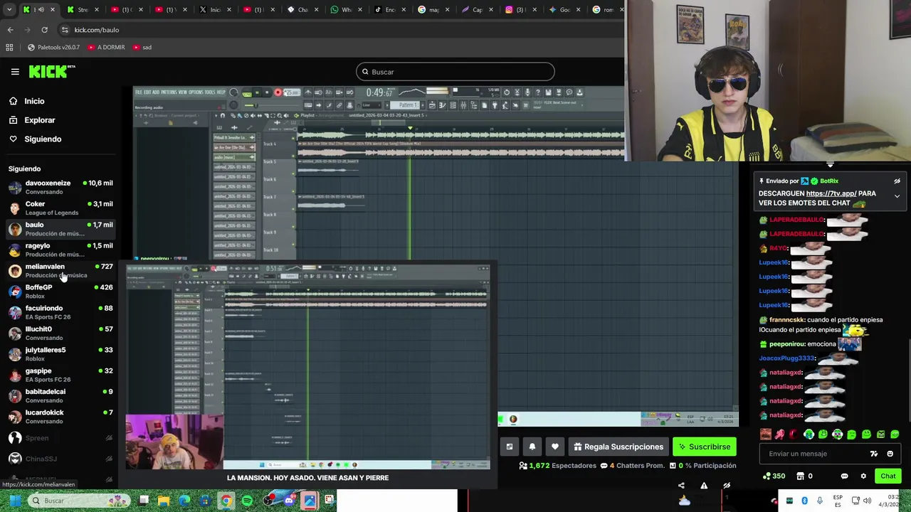This screenshot has height=512, width=911.
Task: Click the Chrome tab search dropdown arrow
Action: click(10, 9)
